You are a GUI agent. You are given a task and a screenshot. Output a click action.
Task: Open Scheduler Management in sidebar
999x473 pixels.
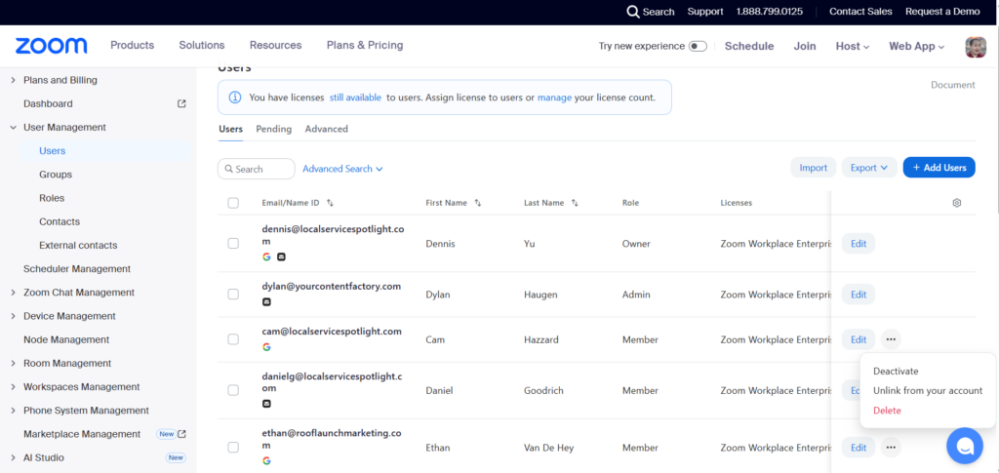pyautogui.click(x=77, y=268)
